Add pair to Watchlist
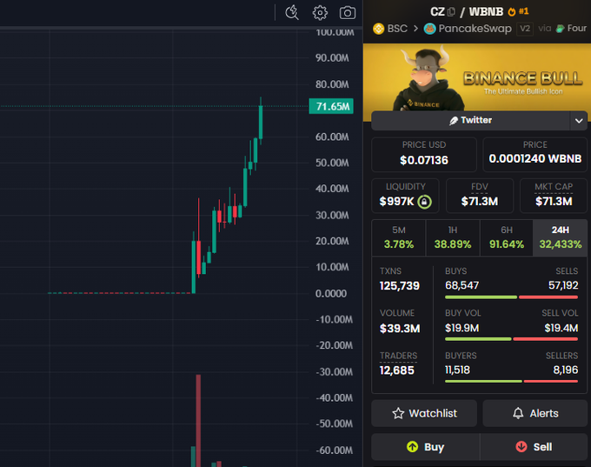Image resolution: width=591 pixels, height=467 pixels. (424, 413)
